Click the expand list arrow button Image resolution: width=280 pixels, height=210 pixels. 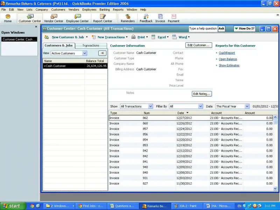(102, 53)
